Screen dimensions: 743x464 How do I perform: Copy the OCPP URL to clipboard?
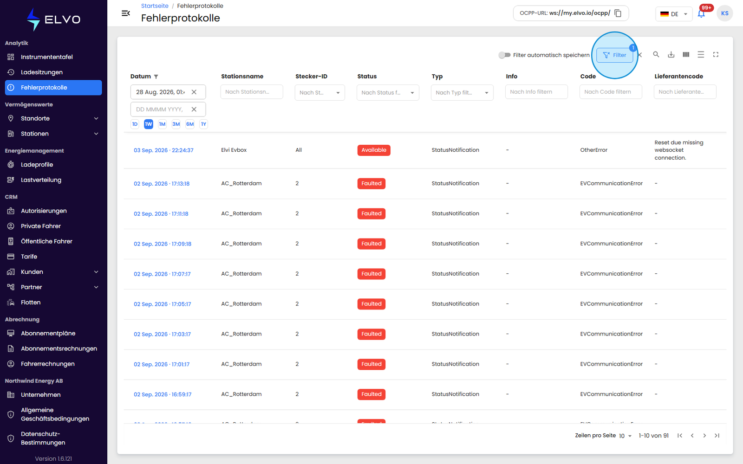click(x=618, y=13)
